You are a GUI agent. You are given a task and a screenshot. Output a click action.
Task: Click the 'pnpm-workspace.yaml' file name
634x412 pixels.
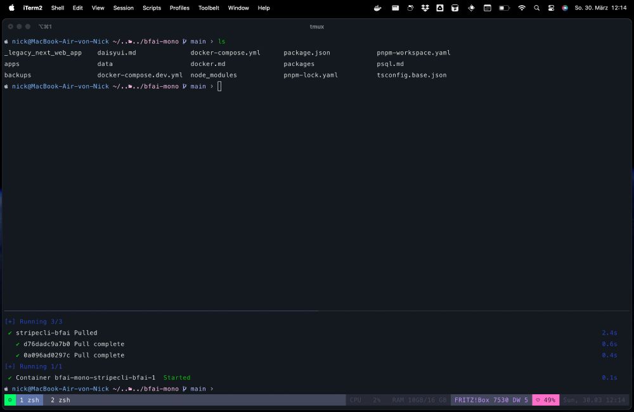coord(413,53)
